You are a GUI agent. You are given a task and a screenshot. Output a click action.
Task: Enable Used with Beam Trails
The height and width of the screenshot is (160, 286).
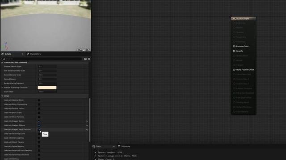39,112
